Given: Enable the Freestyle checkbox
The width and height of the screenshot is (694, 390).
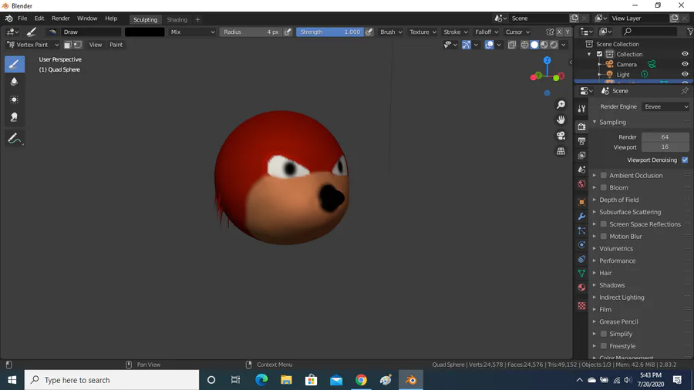Looking at the screenshot, I should pos(603,346).
